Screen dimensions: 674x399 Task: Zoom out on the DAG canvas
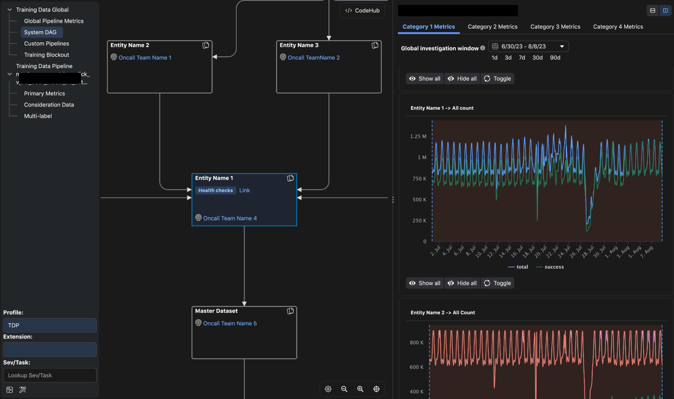pos(344,389)
